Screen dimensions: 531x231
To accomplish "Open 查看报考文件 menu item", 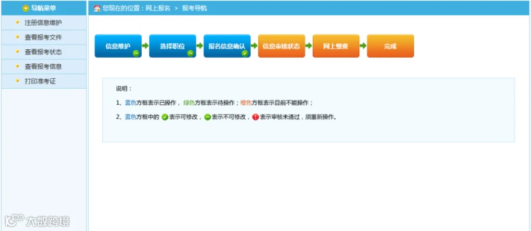I will coord(44,38).
